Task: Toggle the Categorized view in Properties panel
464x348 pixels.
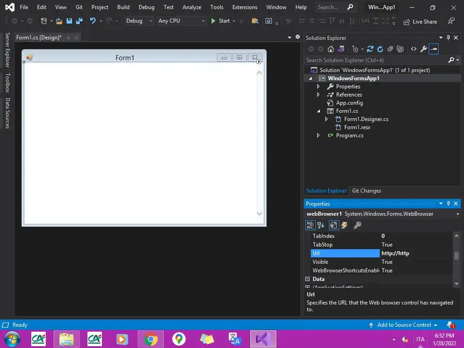Action: (x=310, y=226)
